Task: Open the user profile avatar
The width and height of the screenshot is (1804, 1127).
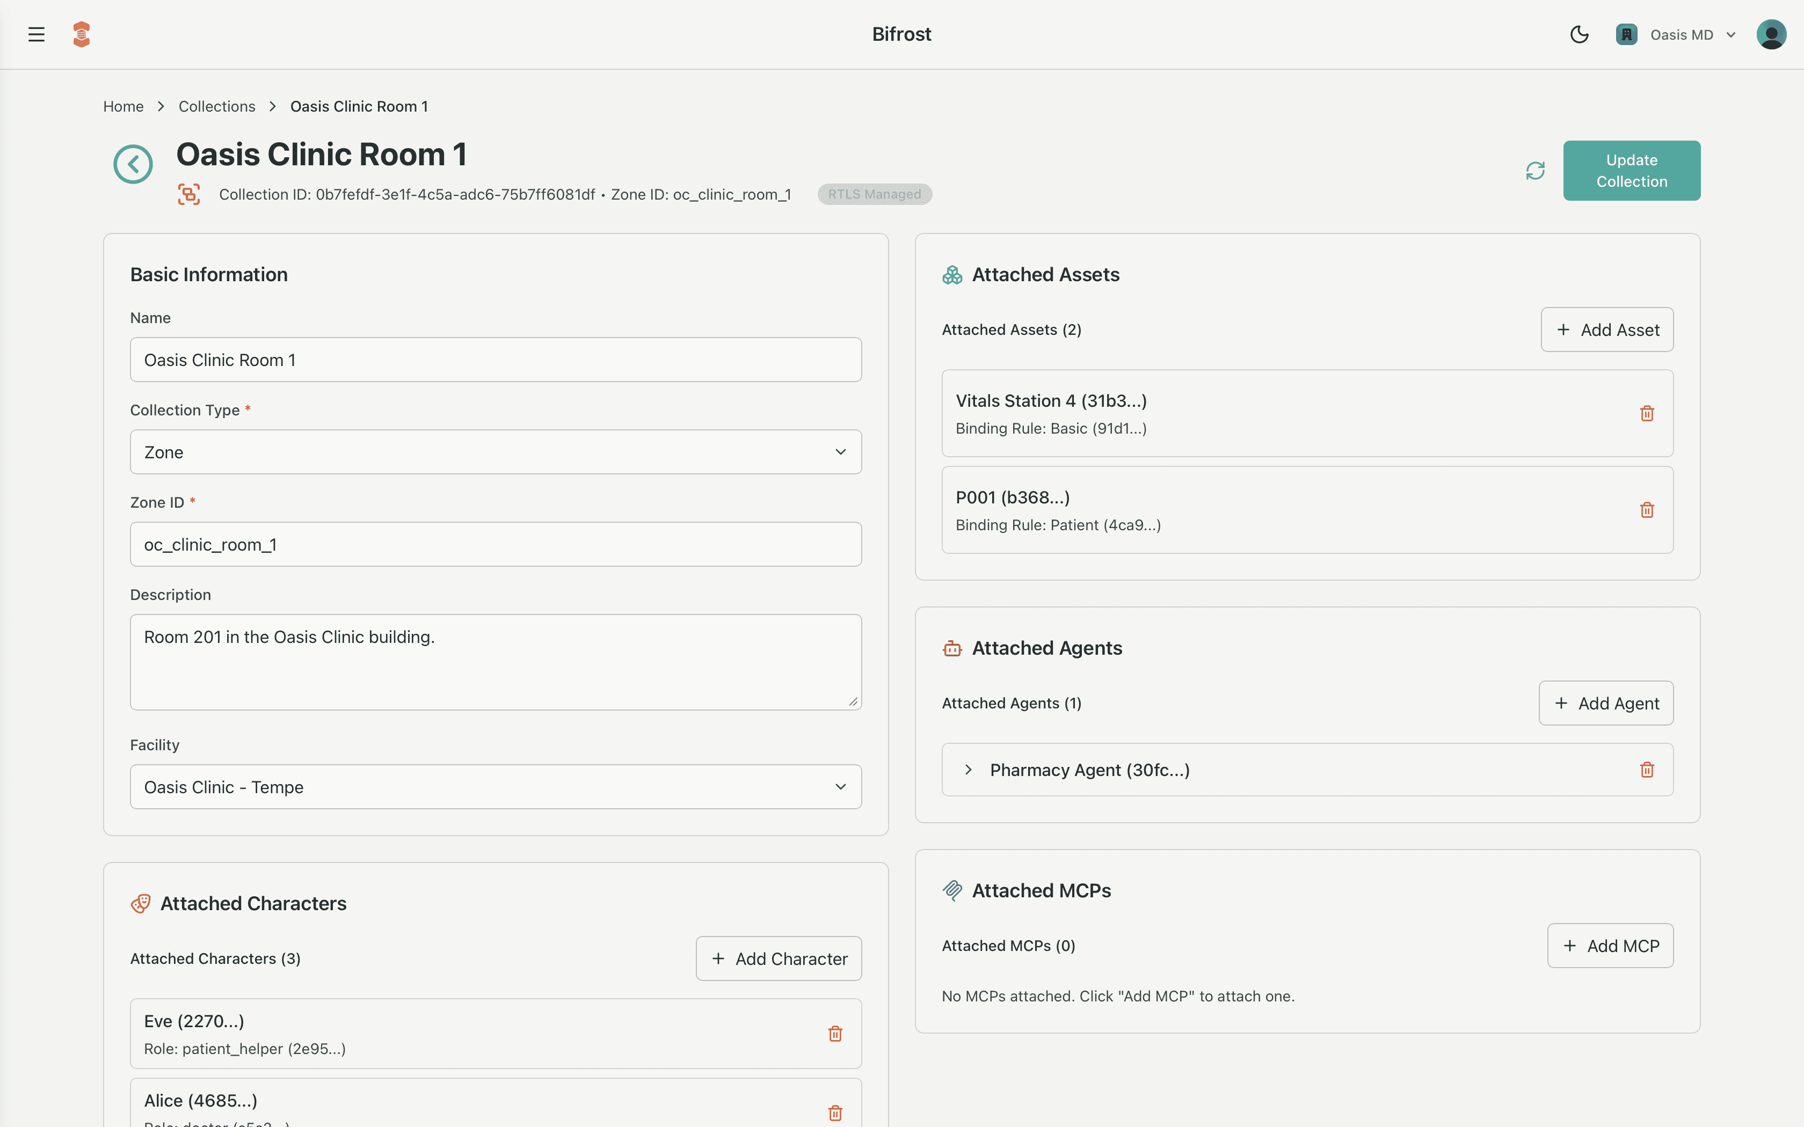Action: pos(1772,33)
